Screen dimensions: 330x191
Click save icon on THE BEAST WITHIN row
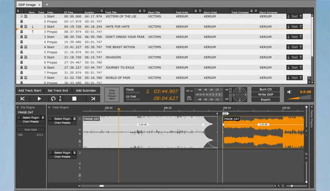tap(26, 47)
